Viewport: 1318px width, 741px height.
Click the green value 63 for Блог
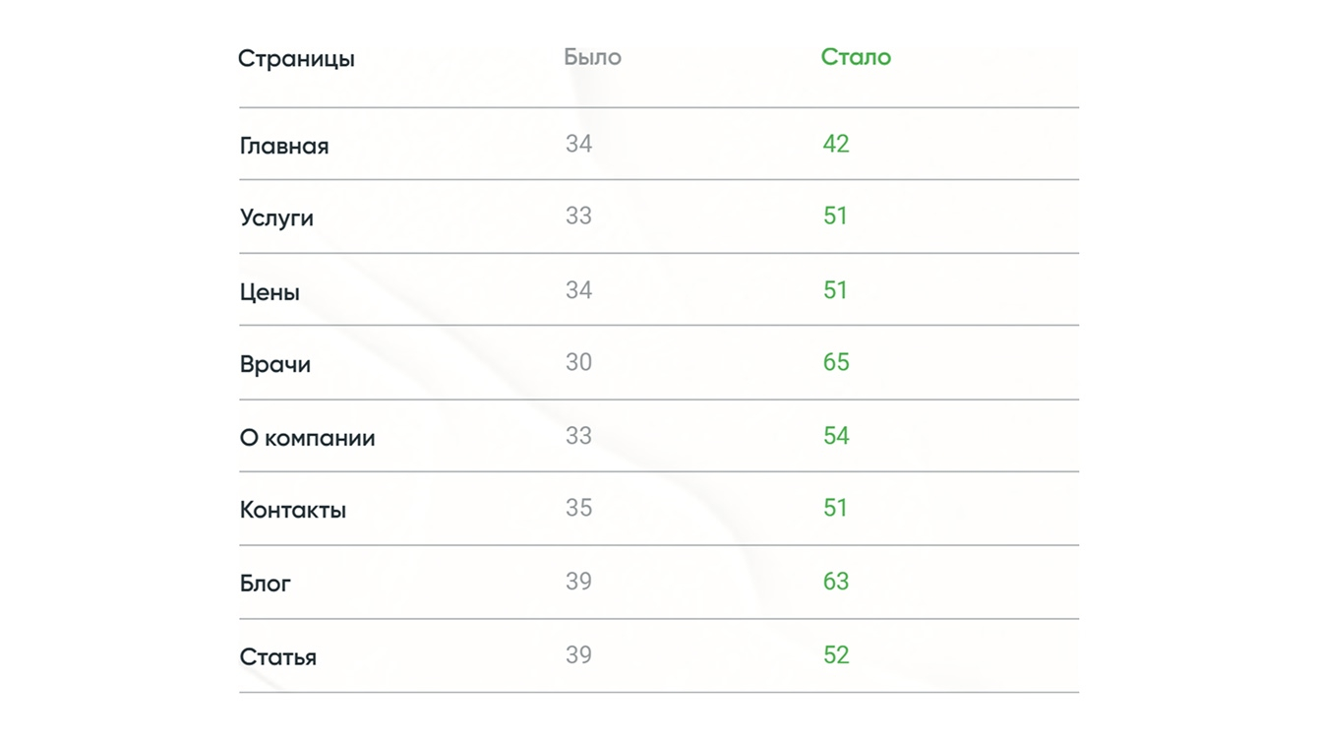pyautogui.click(x=836, y=582)
